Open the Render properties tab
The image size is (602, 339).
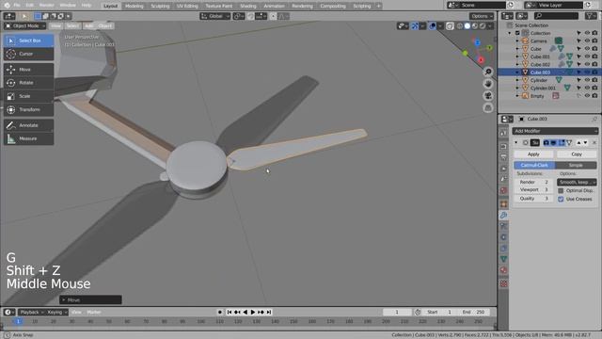pyautogui.click(x=504, y=147)
